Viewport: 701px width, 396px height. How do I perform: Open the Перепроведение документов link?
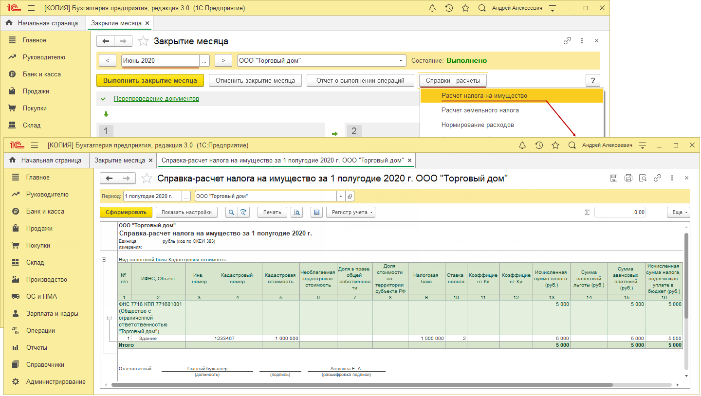[156, 99]
